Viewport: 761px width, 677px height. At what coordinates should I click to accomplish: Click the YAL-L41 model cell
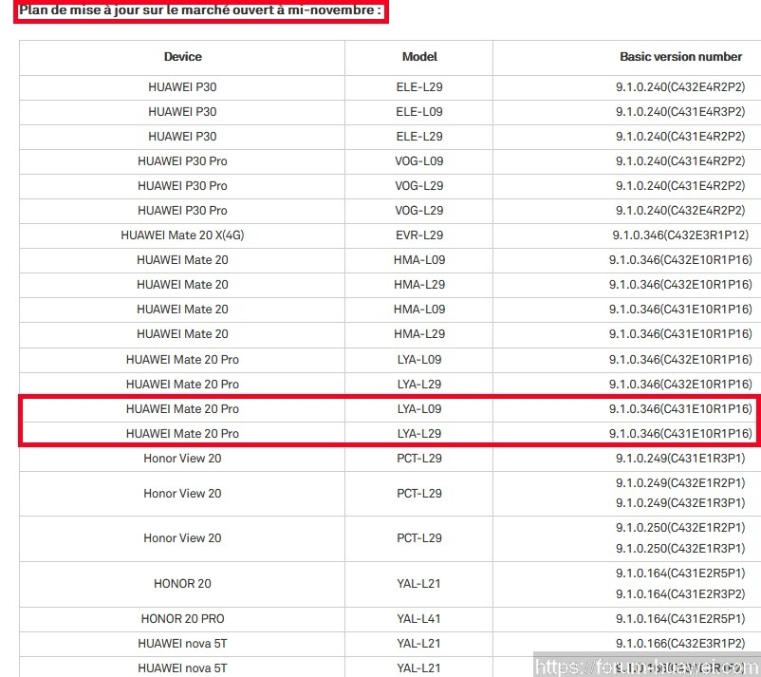click(418, 618)
